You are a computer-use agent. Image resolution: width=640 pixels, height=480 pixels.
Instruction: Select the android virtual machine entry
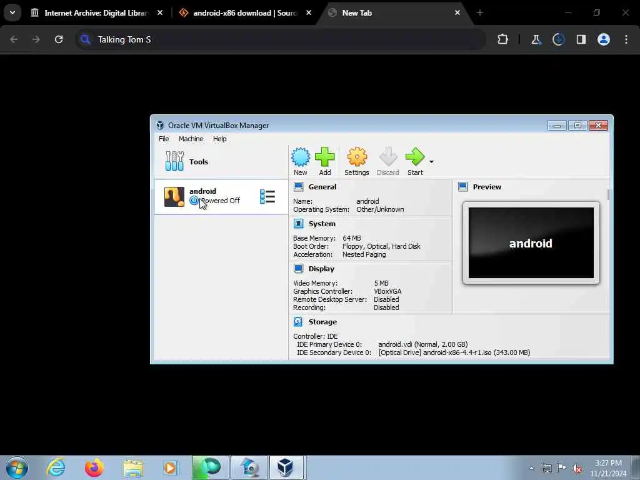click(x=221, y=197)
